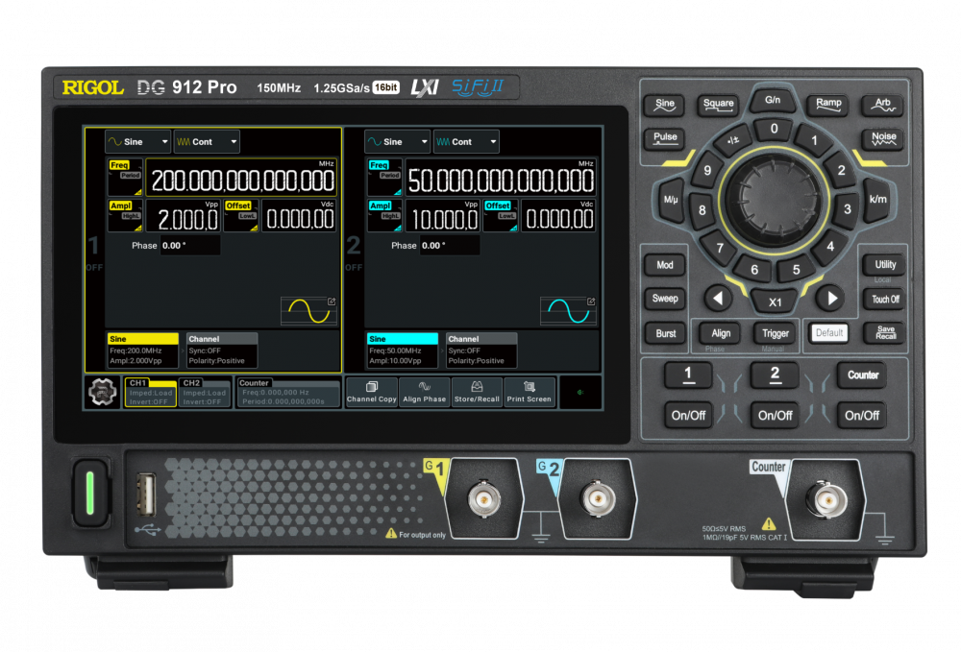Select the channel 2 hardware key
Image resolution: width=961 pixels, height=652 pixels.
(x=776, y=374)
